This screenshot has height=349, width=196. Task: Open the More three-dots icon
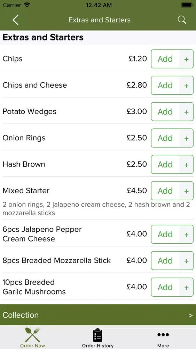(163, 335)
